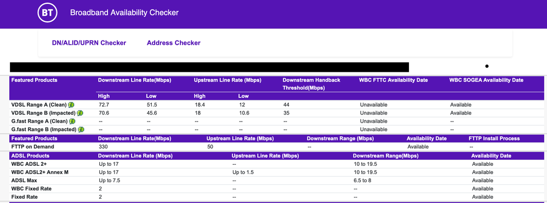
Task: Open info icon for VDSL Range B (Impacted)
Action: click(x=80, y=113)
